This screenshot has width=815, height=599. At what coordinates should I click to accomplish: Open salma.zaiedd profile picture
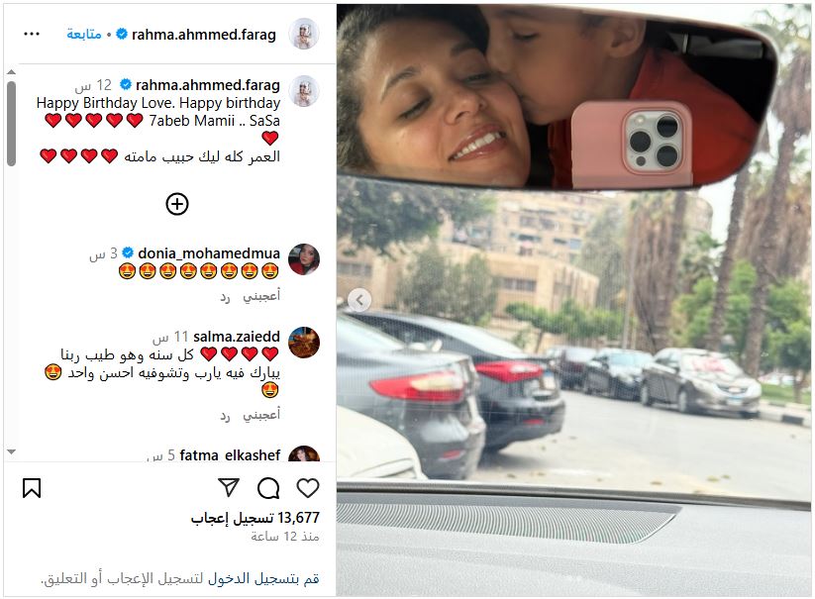[x=304, y=343]
